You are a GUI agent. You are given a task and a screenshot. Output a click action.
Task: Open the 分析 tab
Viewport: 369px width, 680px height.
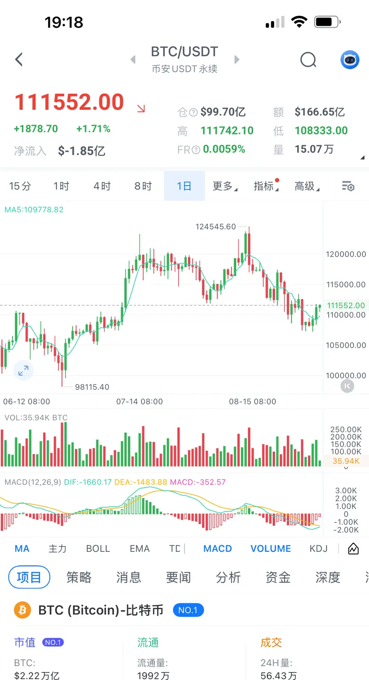(x=228, y=578)
